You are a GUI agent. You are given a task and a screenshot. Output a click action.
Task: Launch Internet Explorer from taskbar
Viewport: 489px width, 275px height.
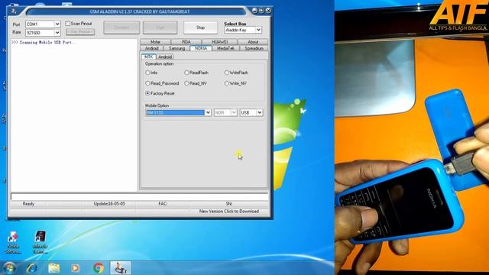[32, 268]
